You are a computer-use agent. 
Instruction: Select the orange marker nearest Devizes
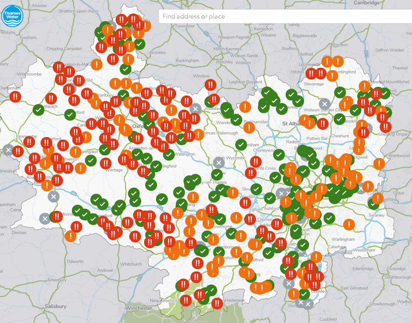[x=70, y=236]
